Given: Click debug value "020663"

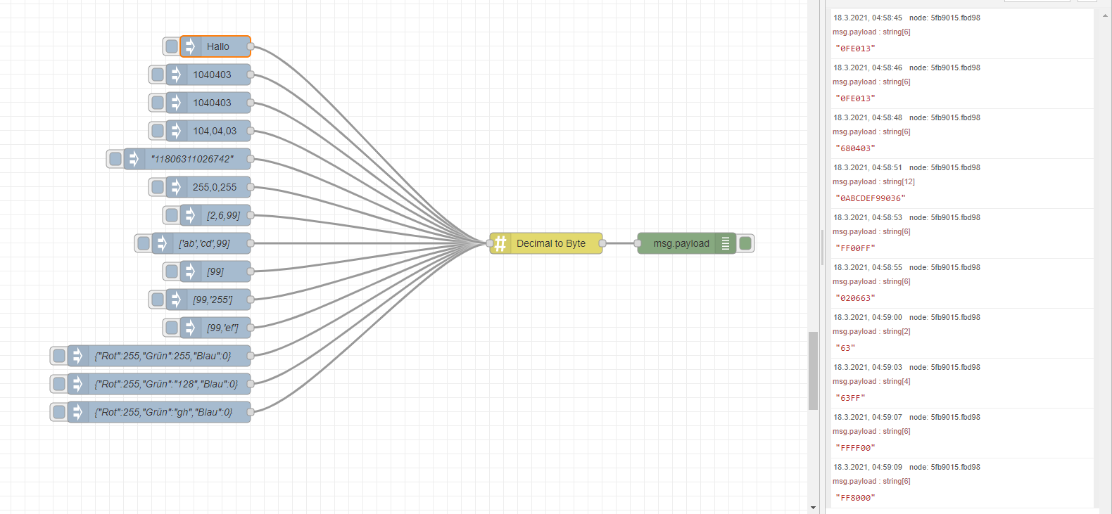Looking at the screenshot, I should pos(855,298).
